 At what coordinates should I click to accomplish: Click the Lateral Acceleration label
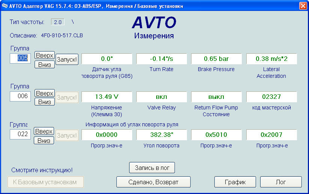[271, 73]
